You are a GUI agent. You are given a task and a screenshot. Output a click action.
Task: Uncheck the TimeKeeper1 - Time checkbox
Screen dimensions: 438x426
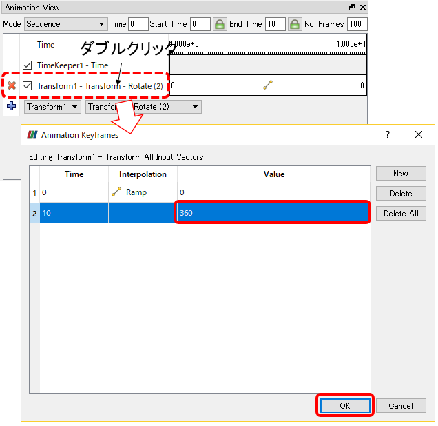coord(27,65)
